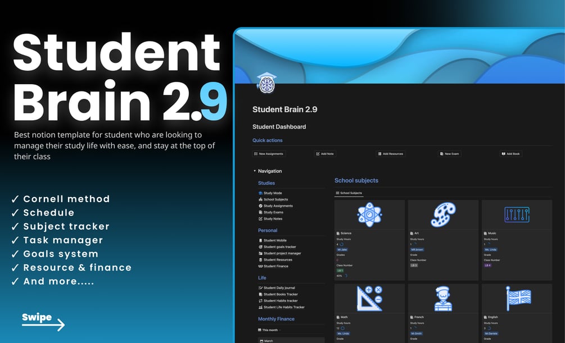Open the Student Mobile page
The height and width of the screenshot is (343, 565).
coord(275,240)
